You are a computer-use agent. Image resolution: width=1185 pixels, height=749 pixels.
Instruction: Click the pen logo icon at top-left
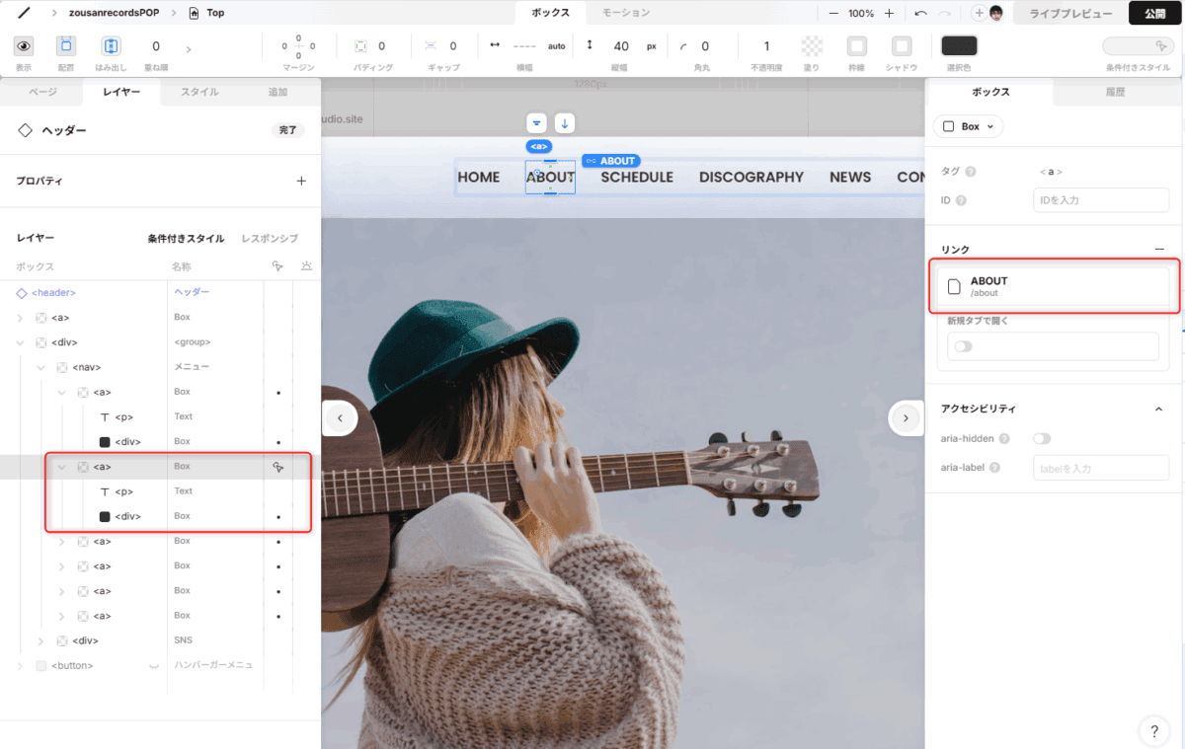click(x=24, y=13)
